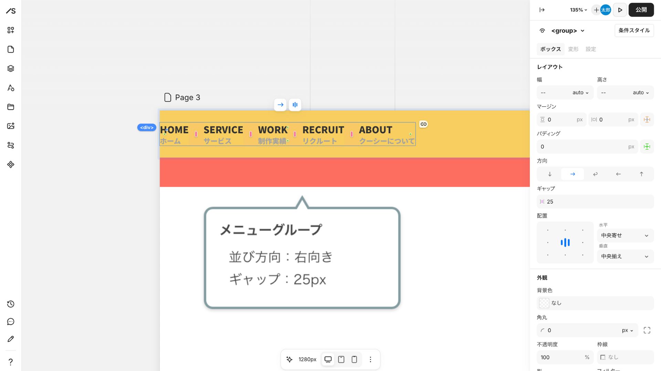The image size is (661, 371).
Task: Switch canvas to mobile preview icon
Action: click(354, 359)
